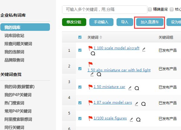This screenshot has width=181, height=130.
Task: Click 关键词查找 section heading
Action: pos(11,74)
